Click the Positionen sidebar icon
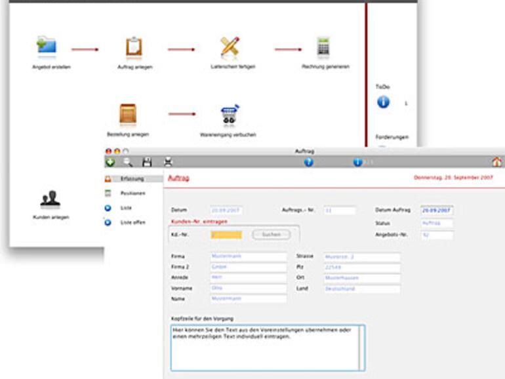The width and height of the screenshot is (505, 379). click(108, 193)
